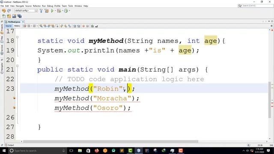274x154 pixels.
Task: Open the Profile Project dropdown arrow
Action: tap(69, 11)
